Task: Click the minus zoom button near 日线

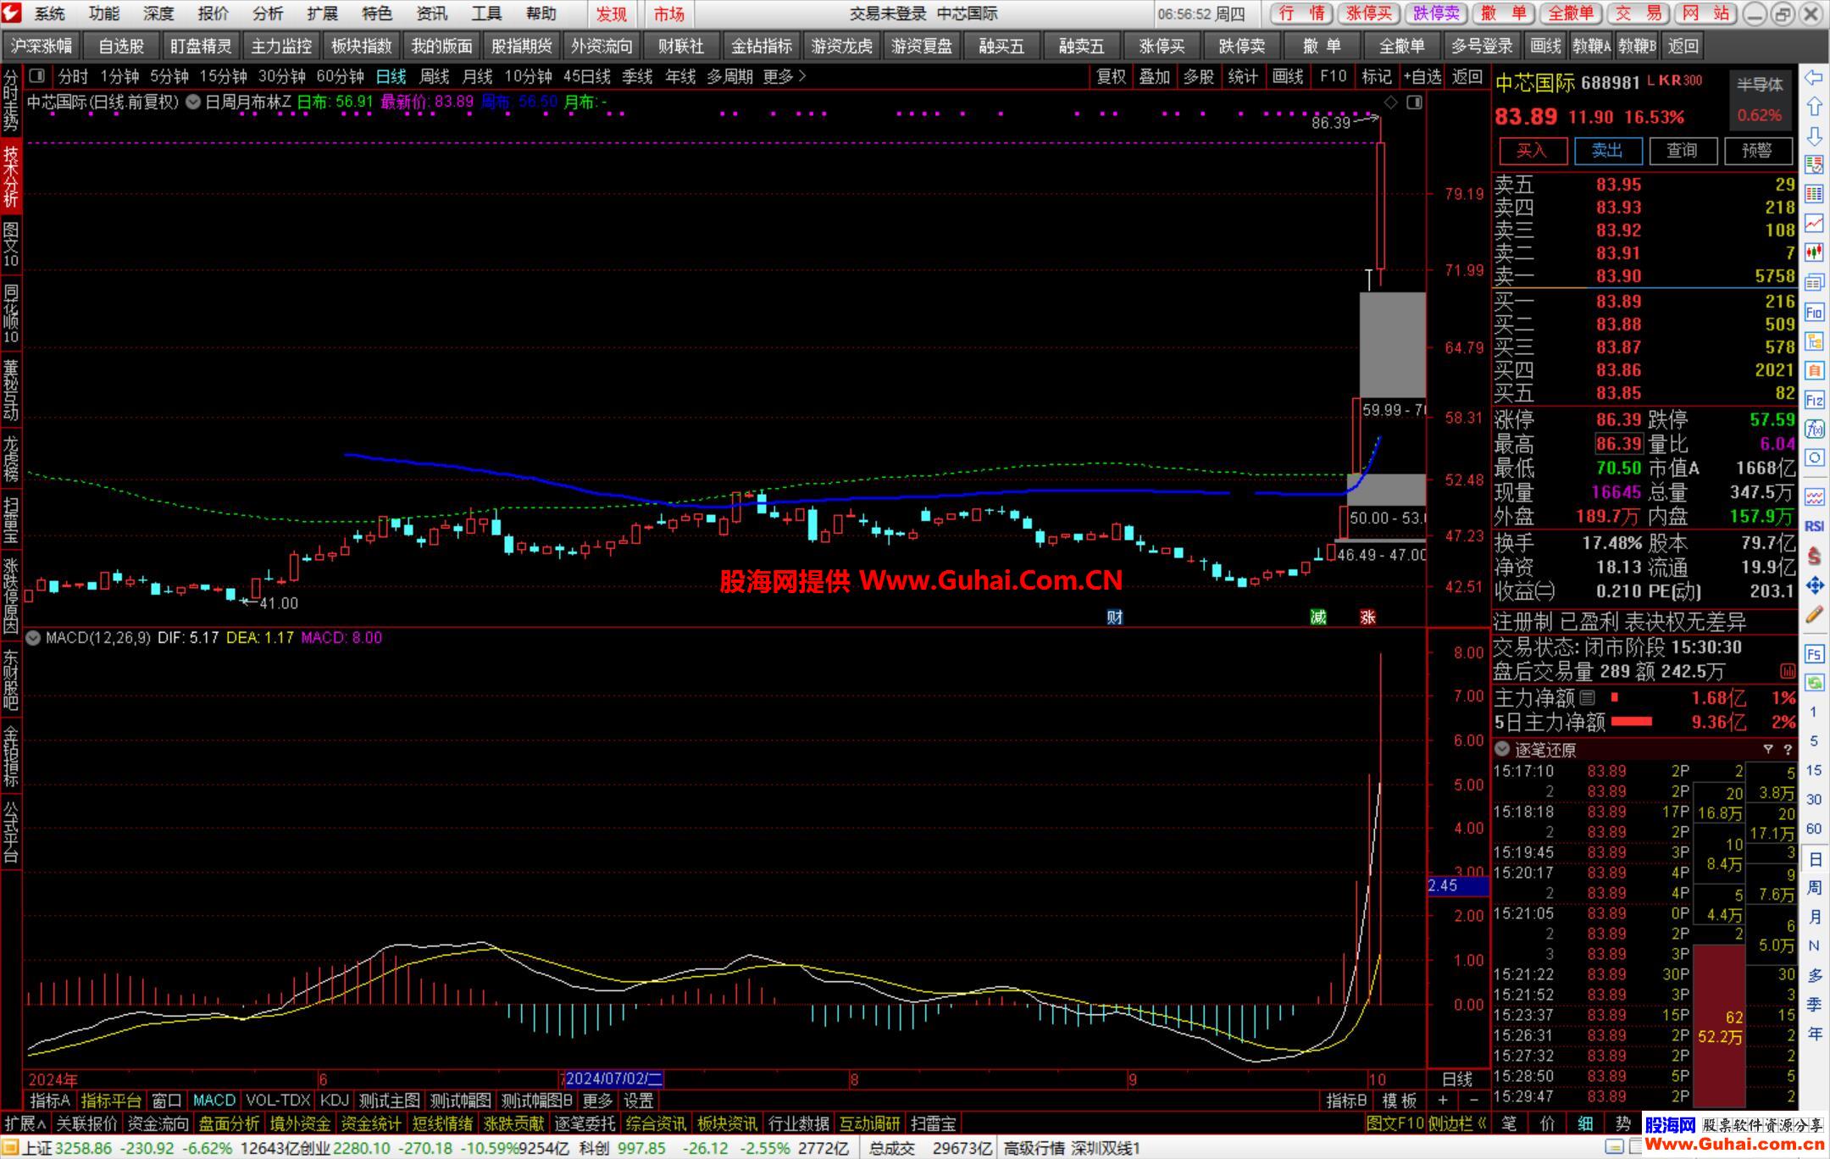Action: [x=1473, y=1101]
